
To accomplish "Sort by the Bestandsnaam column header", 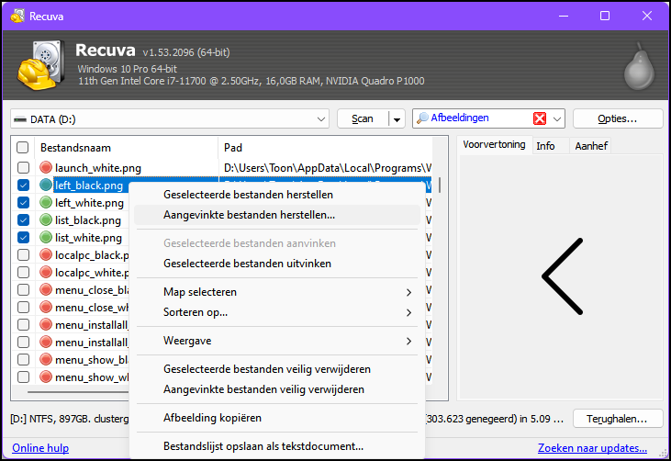I will coord(127,148).
